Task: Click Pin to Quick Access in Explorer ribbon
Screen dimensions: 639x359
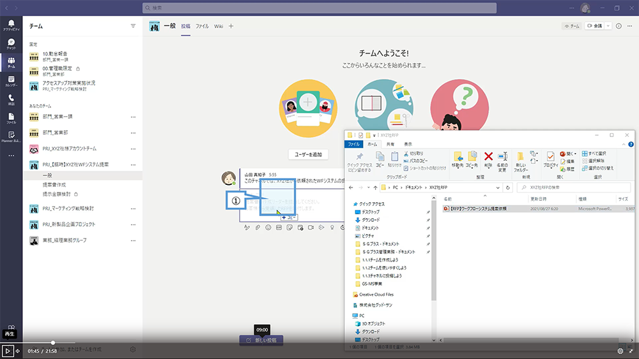Action: pos(359,162)
